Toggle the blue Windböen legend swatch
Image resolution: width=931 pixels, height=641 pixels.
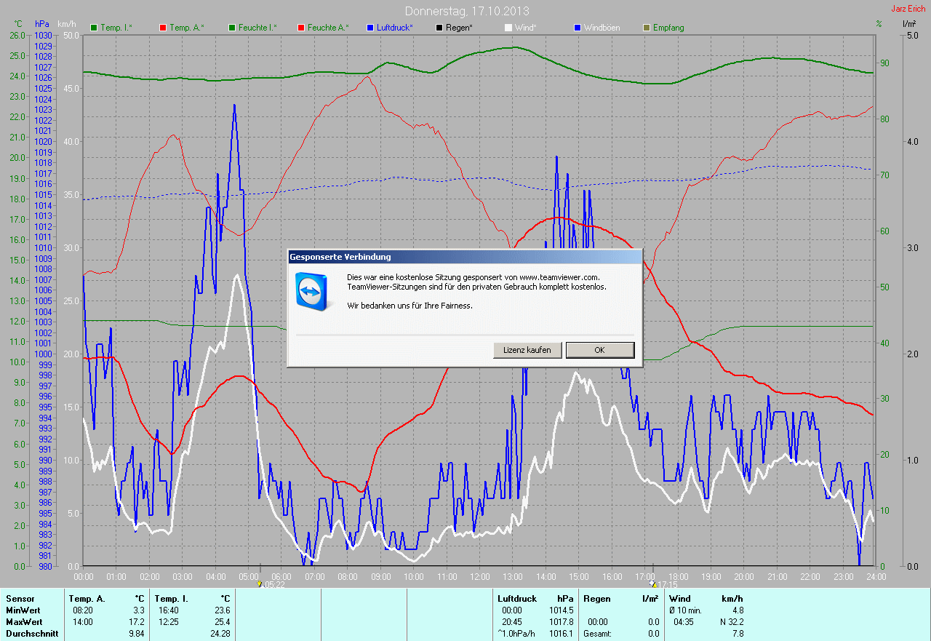pyautogui.click(x=578, y=28)
